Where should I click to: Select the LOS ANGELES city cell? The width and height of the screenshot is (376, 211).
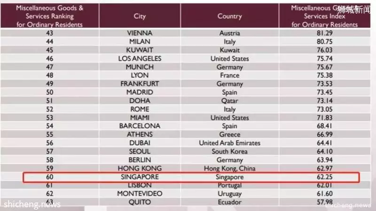point(140,58)
